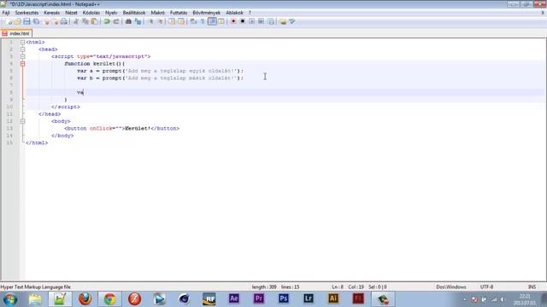Screen dimensions: 547x307
Task: Open the Futtatás menu
Action: pos(179,13)
